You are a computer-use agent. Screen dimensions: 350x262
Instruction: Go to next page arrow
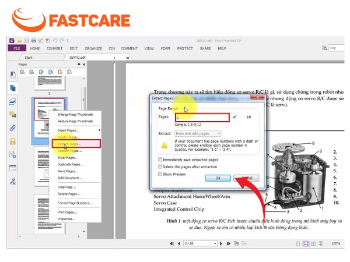221,243
